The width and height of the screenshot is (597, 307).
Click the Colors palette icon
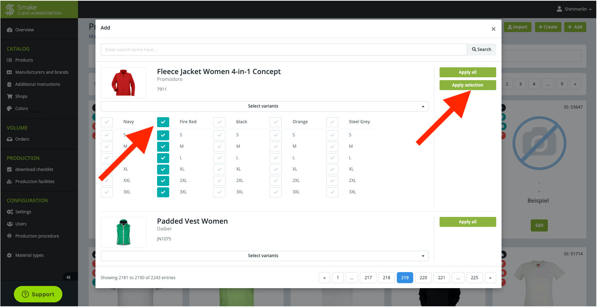[10, 109]
